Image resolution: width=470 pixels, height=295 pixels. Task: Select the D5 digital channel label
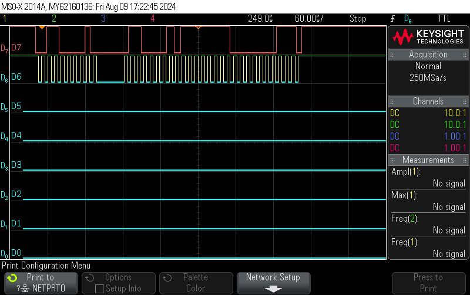coord(16,106)
